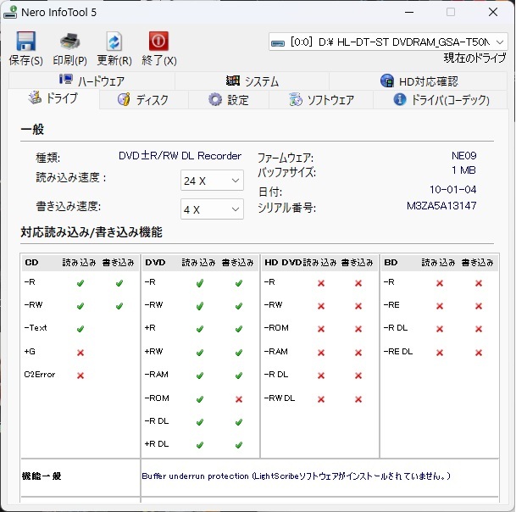This screenshot has height=512, width=516.
Task: Click the DVD +RW read check mark
Action: 200,353
